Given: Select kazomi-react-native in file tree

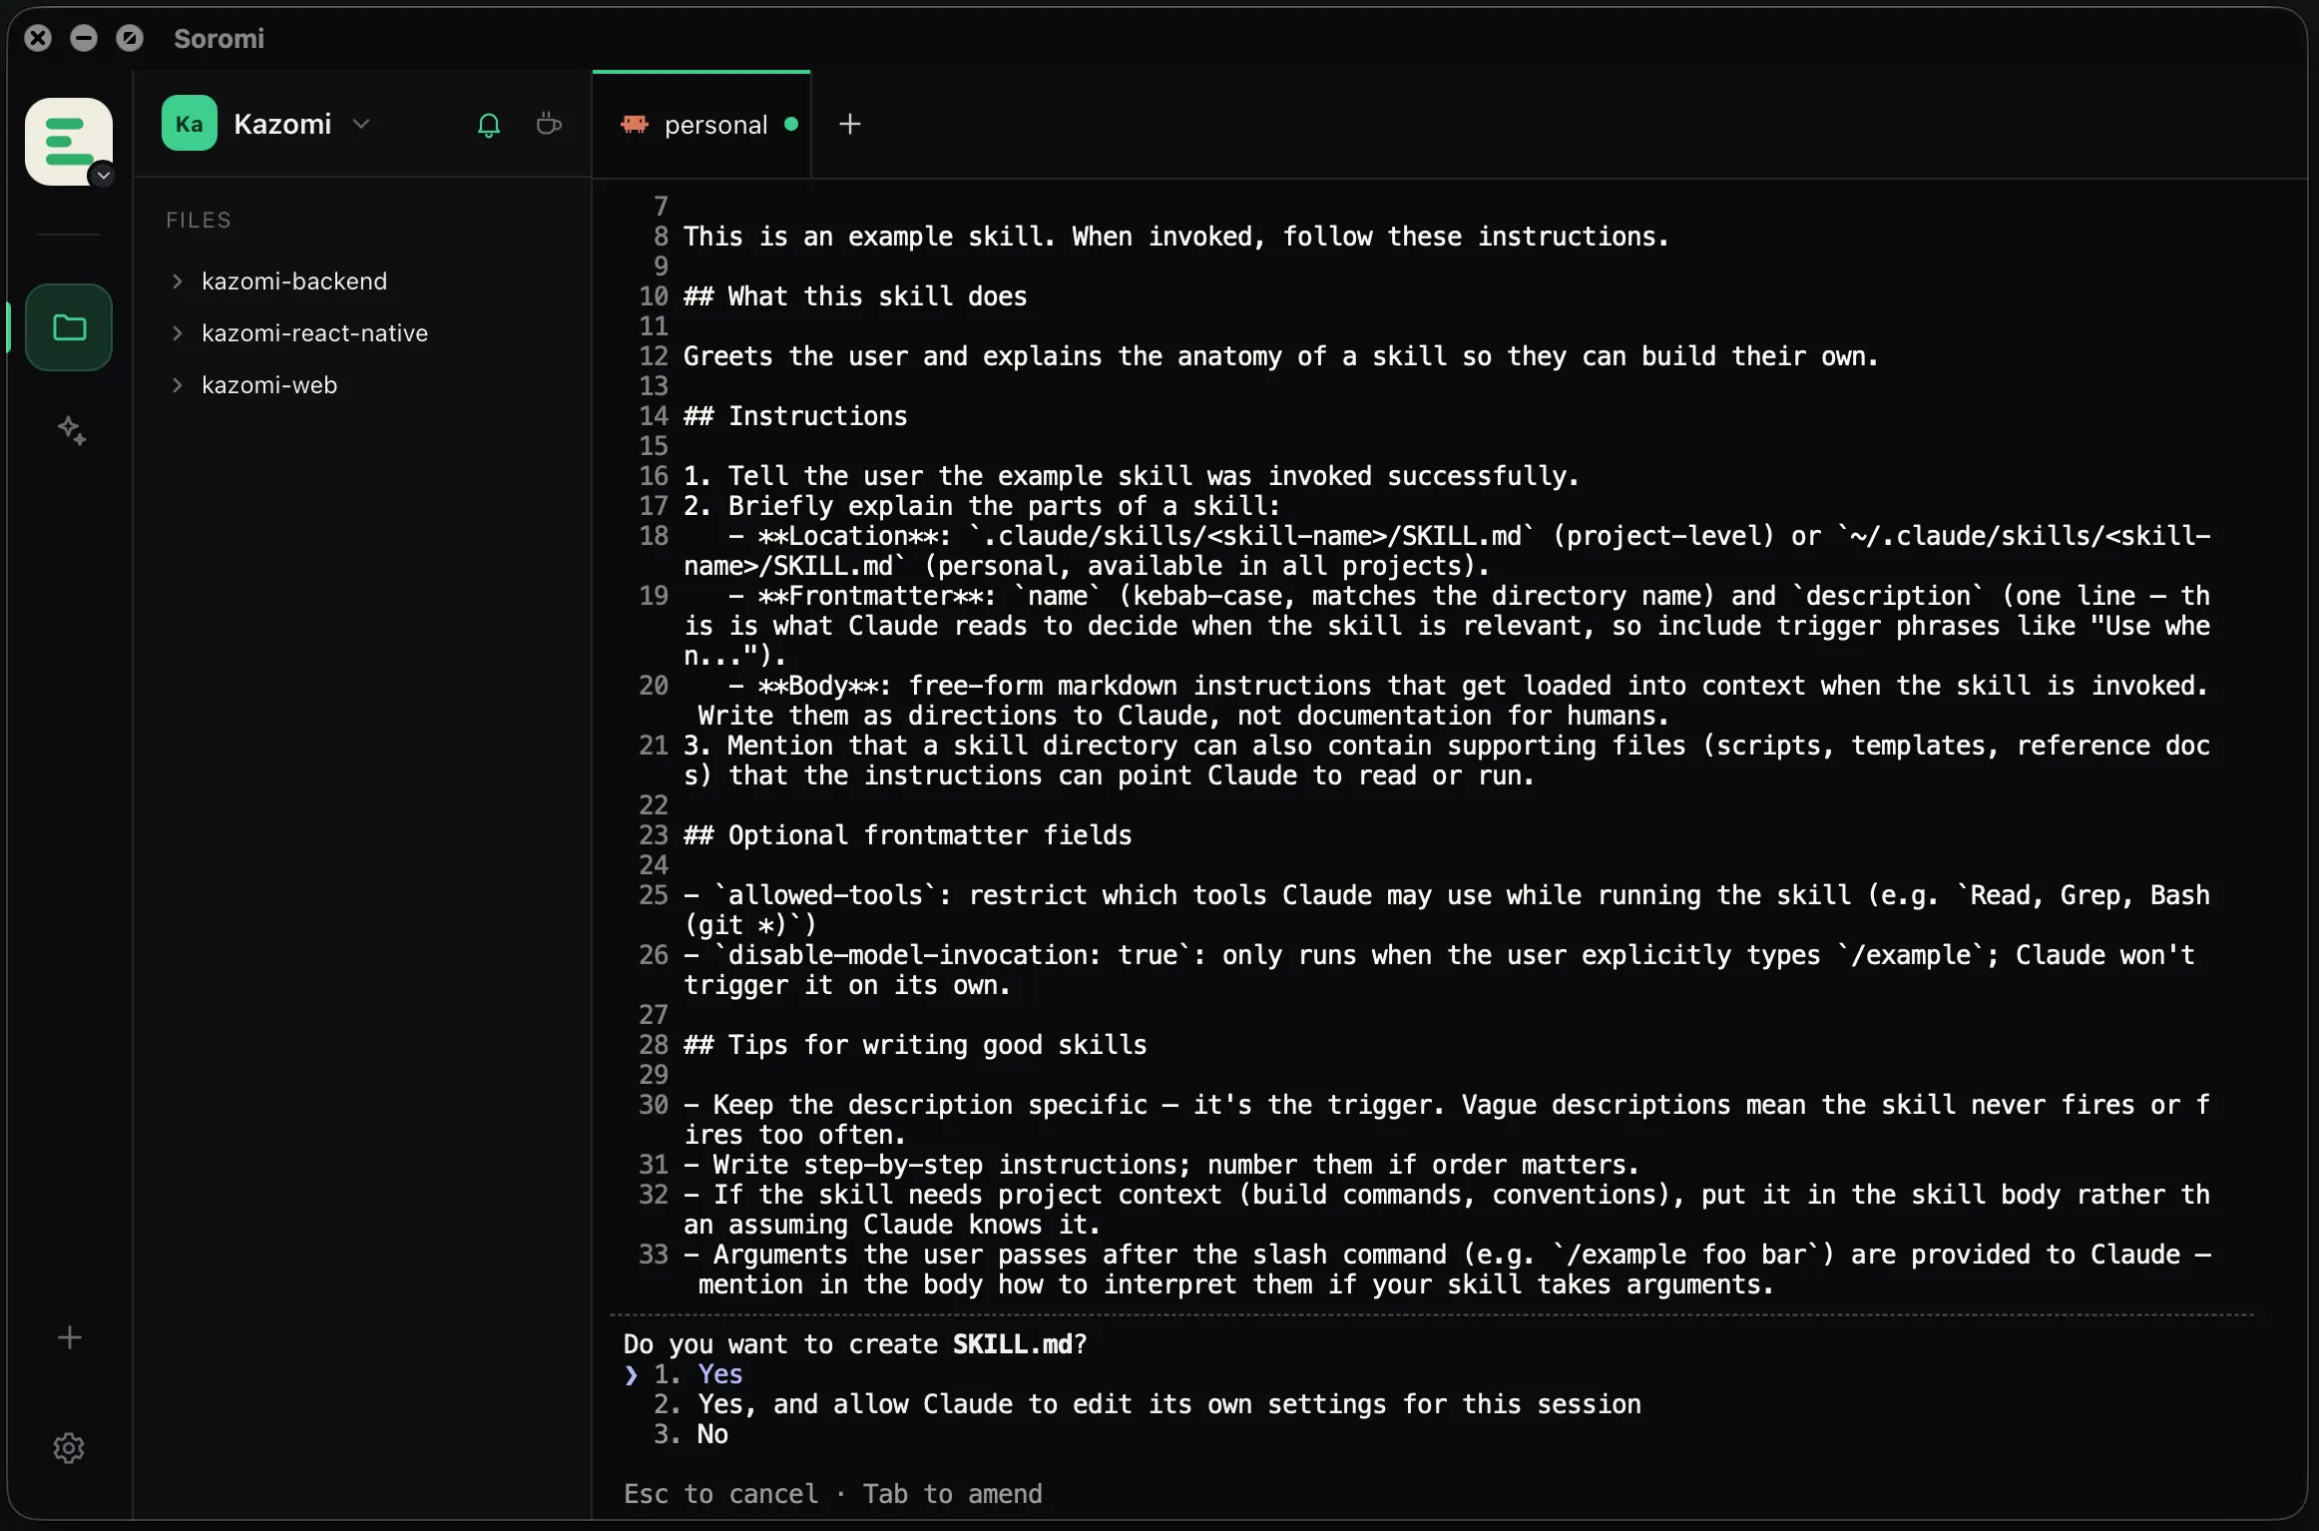Looking at the screenshot, I should point(314,333).
